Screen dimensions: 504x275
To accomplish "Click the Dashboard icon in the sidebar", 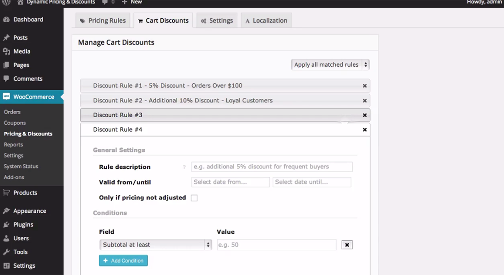I will [6, 20].
